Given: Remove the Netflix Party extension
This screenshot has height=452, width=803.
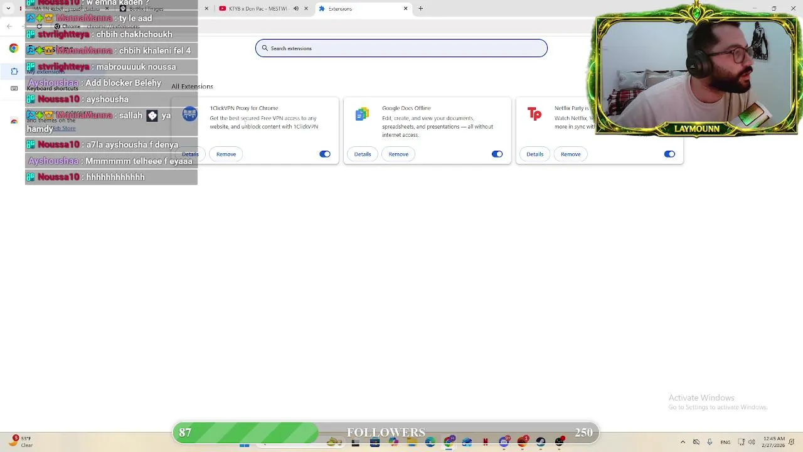Looking at the screenshot, I should pos(571,154).
